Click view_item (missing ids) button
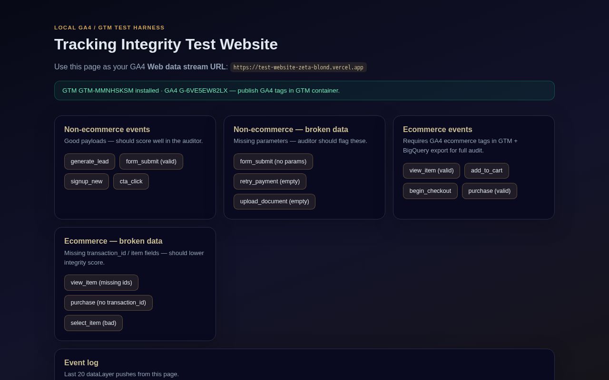This screenshot has height=380, width=609. point(101,283)
